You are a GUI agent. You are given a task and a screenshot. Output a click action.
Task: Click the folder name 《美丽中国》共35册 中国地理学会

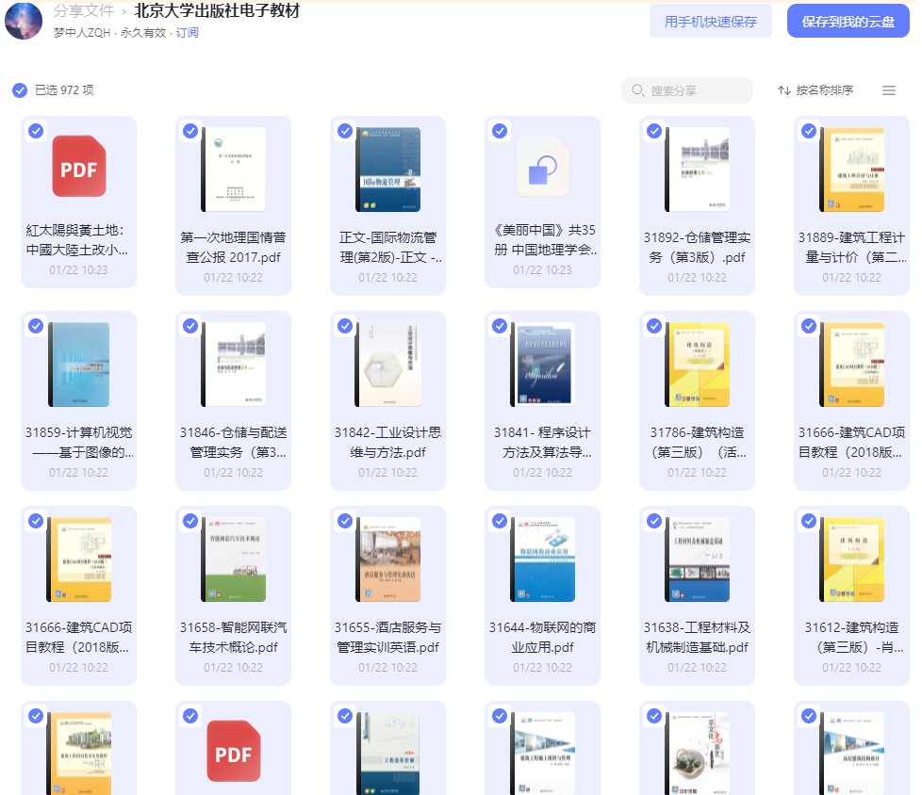pyautogui.click(x=546, y=240)
